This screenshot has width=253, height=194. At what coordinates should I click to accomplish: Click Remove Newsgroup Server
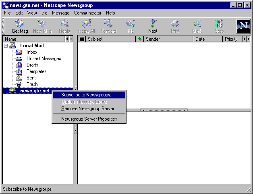click(87, 108)
